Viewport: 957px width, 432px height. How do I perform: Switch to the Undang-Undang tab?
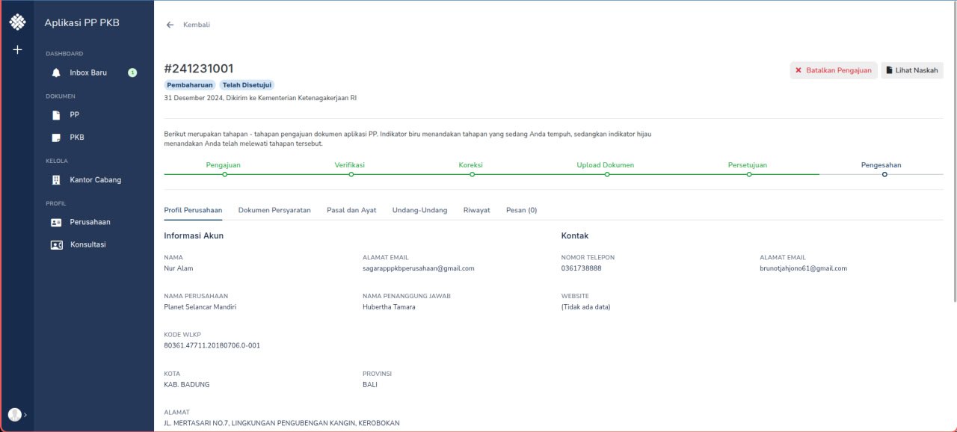(x=419, y=210)
